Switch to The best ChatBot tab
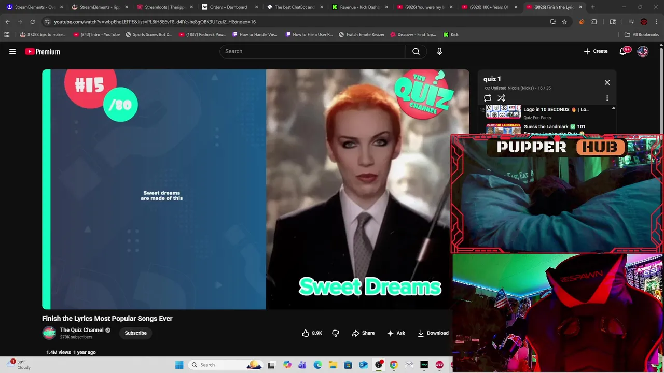The width and height of the screenshot is (664, 373). click(x=294, y=7)
